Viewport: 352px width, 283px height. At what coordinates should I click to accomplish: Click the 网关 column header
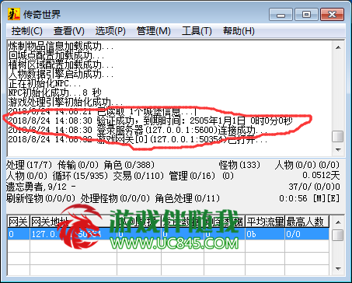pyautogui.click(x=19, y=222)
